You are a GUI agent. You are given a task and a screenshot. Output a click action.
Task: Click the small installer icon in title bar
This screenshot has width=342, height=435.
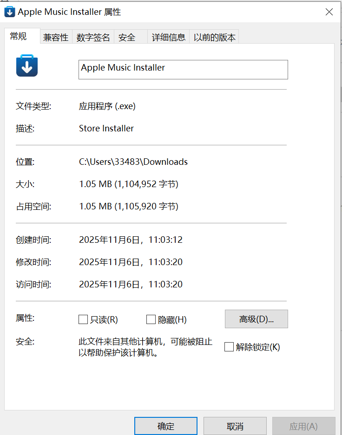point(9,12)
